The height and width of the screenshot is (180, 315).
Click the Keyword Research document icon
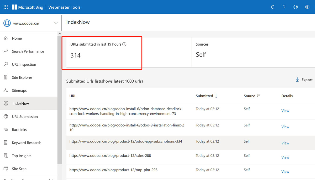coord(6,143)
